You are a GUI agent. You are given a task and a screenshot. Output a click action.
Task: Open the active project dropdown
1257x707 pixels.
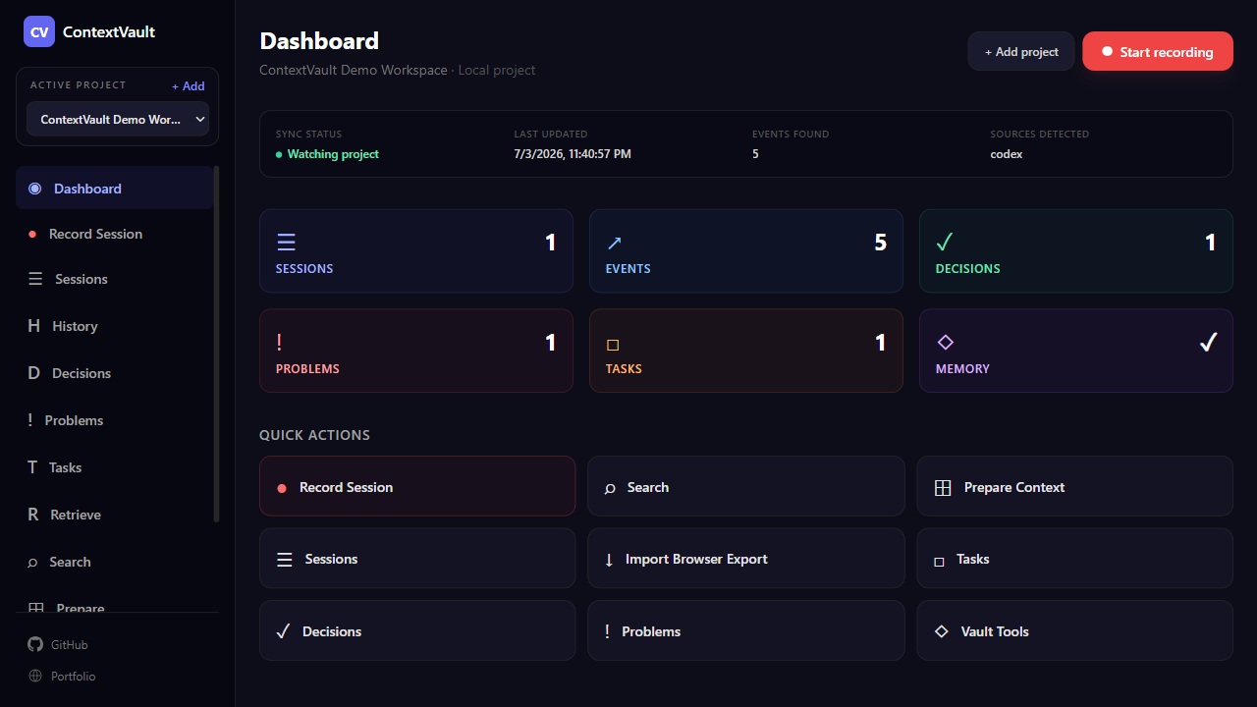[x=118, y=119]
